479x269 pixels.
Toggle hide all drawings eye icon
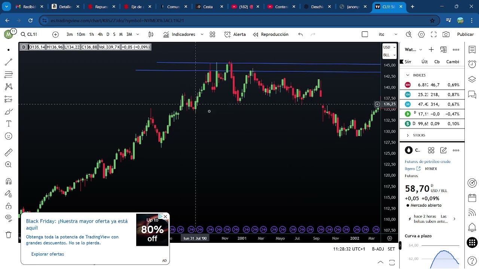(x=9, y=218)
